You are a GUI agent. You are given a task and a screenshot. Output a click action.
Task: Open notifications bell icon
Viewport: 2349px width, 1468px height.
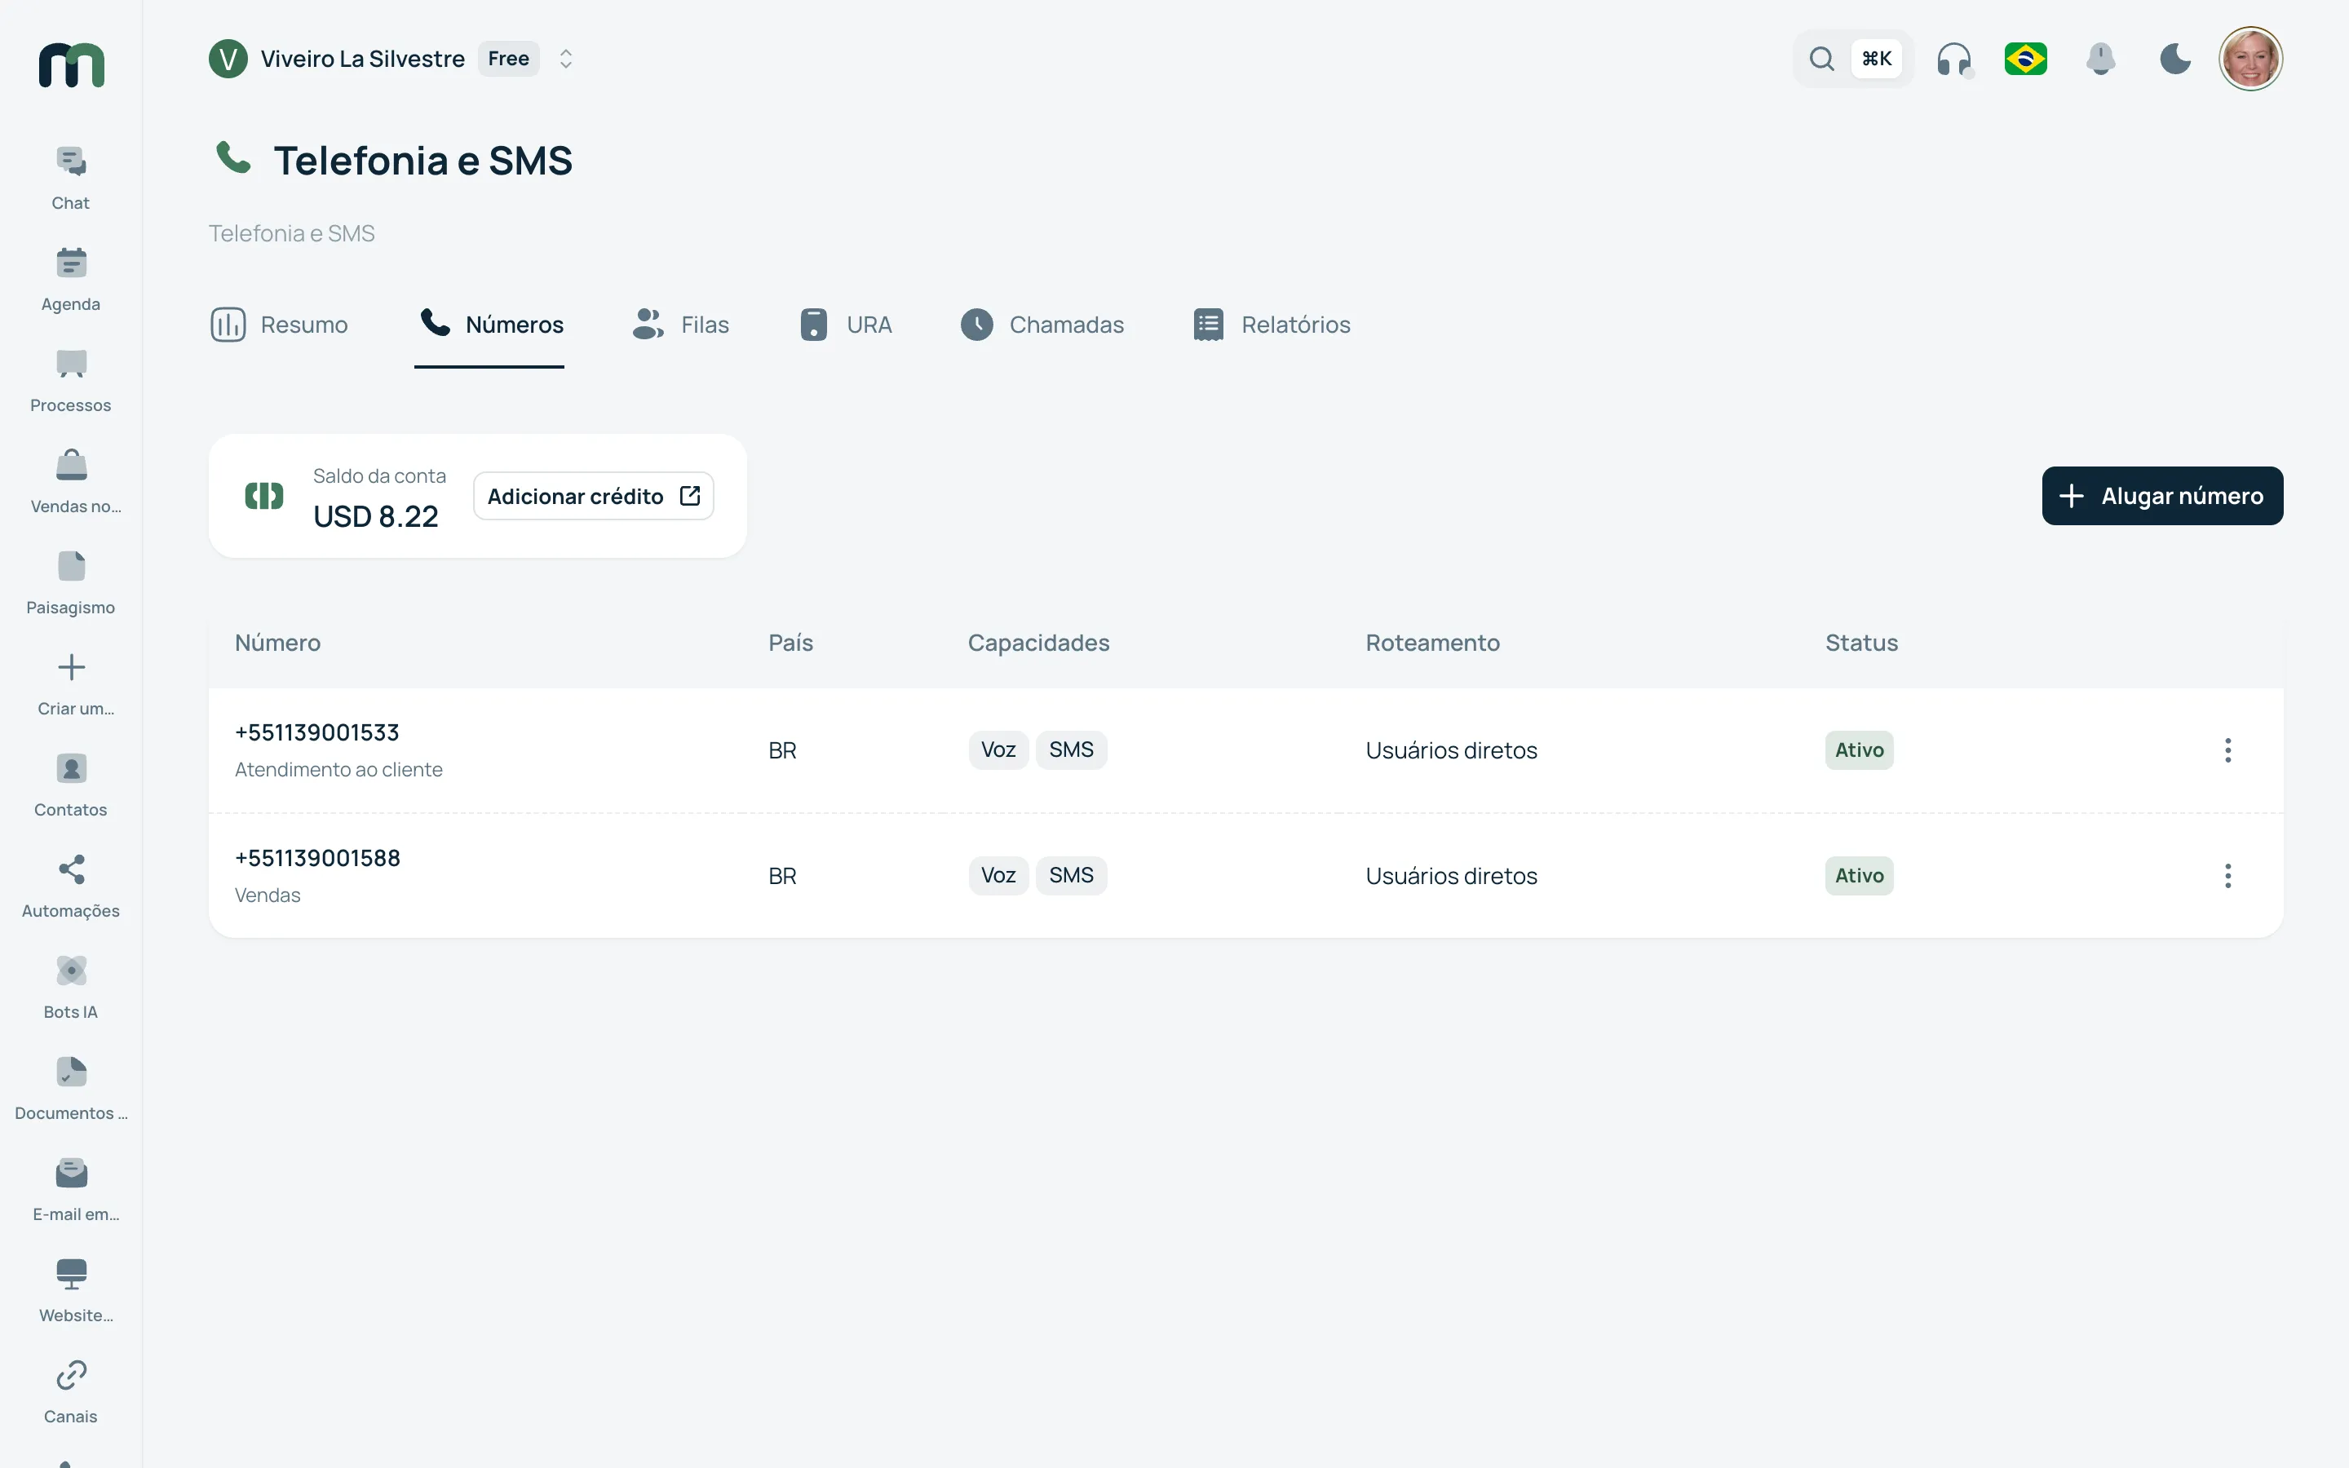point(2100,60)
